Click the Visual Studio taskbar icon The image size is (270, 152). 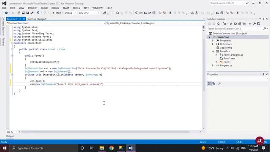tap(131, 148)
